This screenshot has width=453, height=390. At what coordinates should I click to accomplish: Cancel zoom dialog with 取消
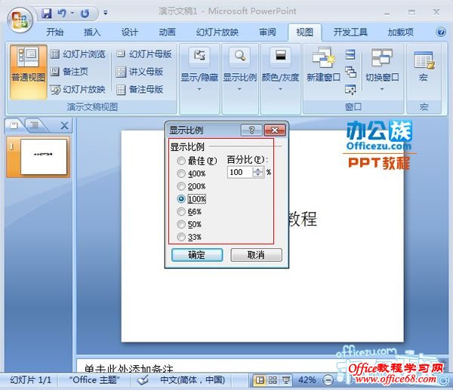point(256,255)
